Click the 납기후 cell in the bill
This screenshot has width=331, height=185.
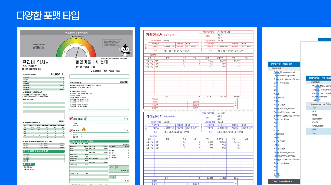[x=112, y=177]
